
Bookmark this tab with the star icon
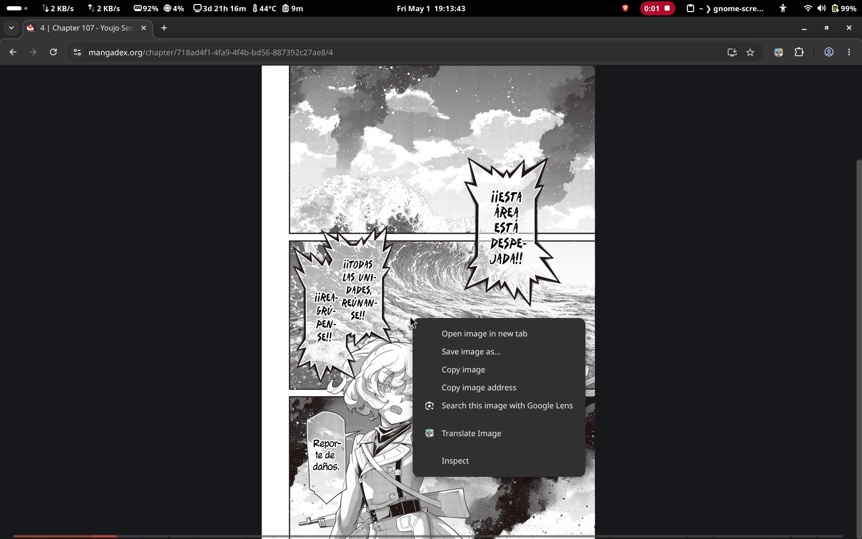click(x=750, y=52)
